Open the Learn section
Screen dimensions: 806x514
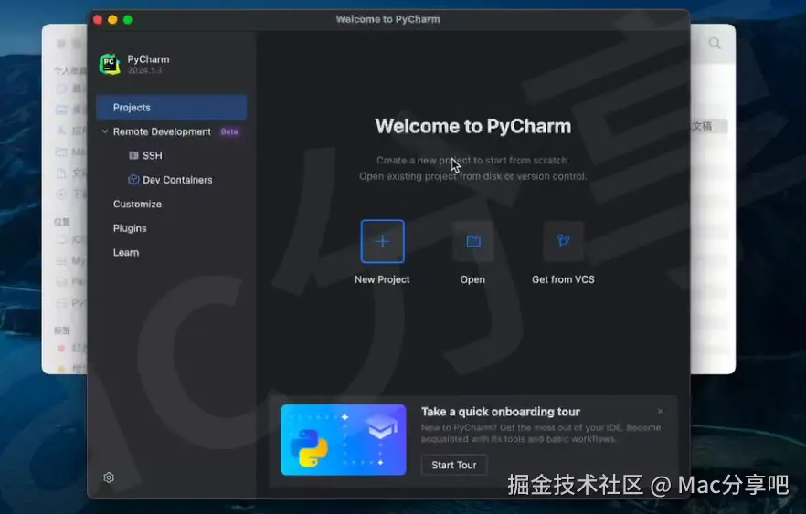[126, 252]
